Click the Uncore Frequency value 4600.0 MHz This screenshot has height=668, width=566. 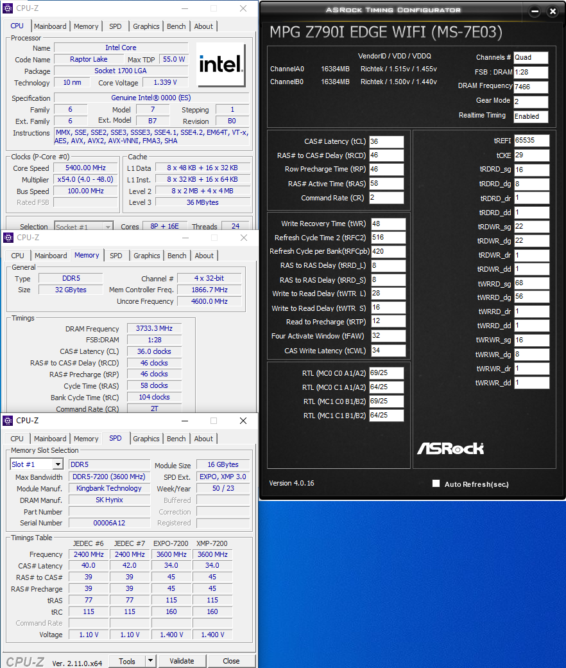209,301
